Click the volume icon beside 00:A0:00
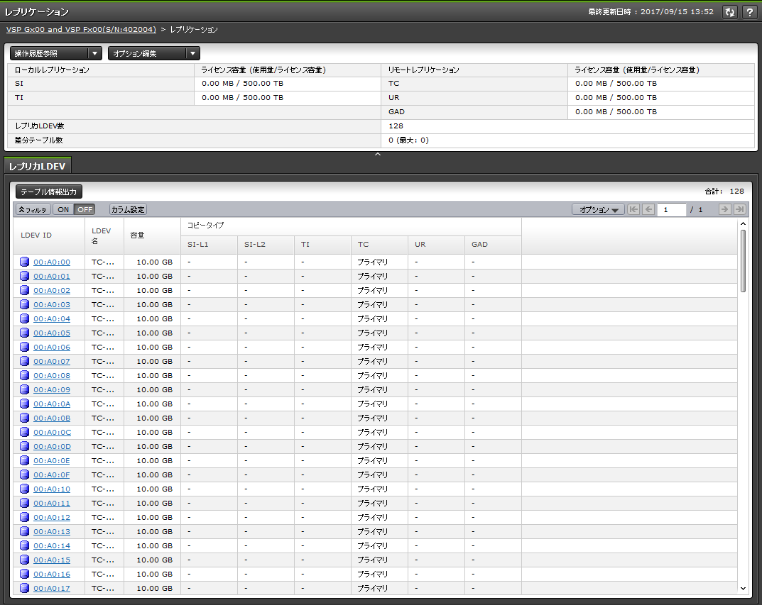The height and width of the screenshot is (605, 762). click(x=25, y=262)
